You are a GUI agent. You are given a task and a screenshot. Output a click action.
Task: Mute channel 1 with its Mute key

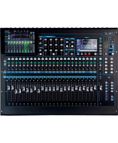coord(9,59)
